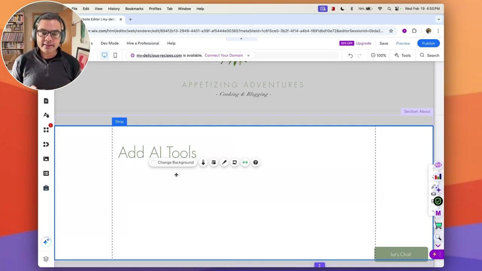Open the CMS table icon in left sidebar
Screen dimensions: 482x271
pos(46,173)
